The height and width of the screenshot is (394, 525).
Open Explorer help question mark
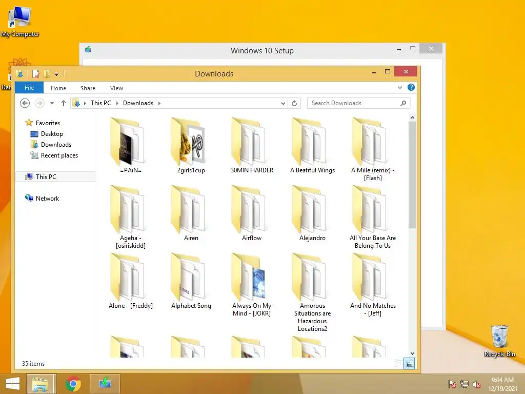[x=411, y=87]
